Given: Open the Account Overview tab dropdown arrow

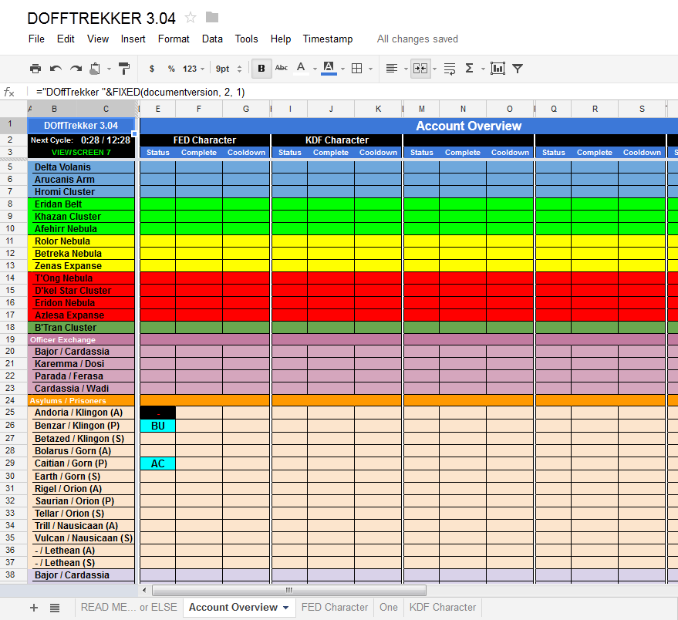Looking at the screenshot, I should (x=286, y=608).
